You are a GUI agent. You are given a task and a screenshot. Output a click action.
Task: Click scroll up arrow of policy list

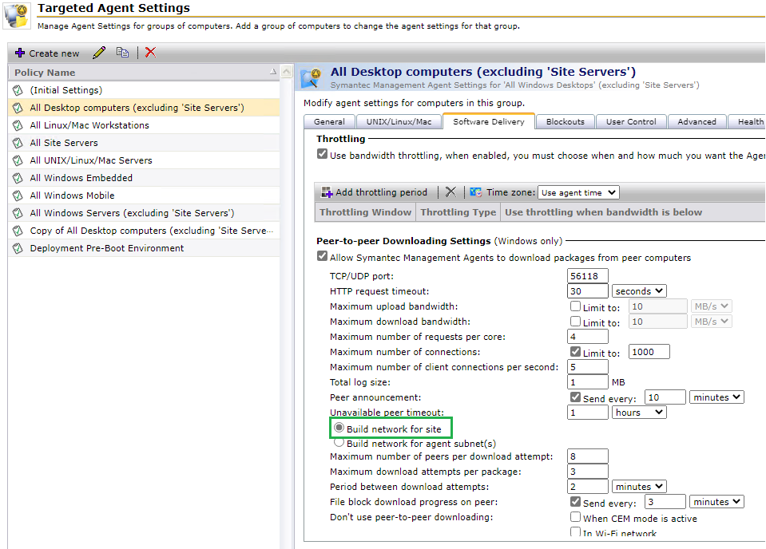click(x=288, y=73)
